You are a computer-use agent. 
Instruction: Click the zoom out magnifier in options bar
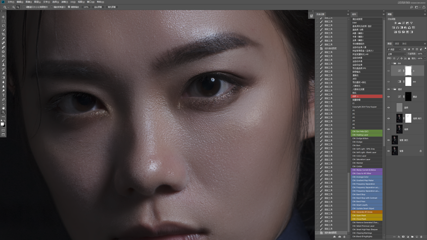tap(18, 7)
